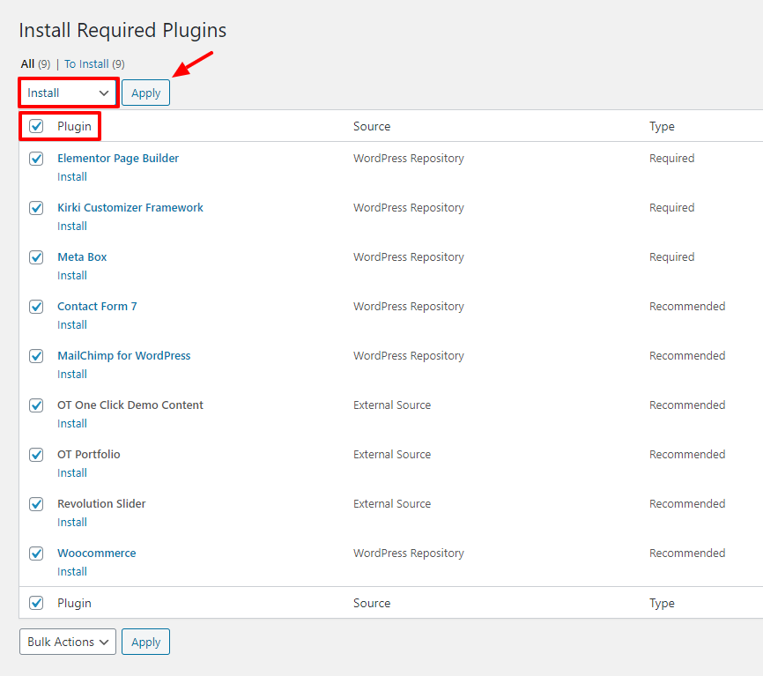Click the Revolution Slider plugin name

(x=101, y=504)
